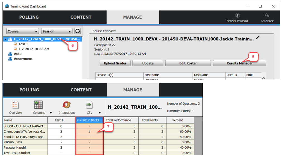Click the CSV export icon
Viewport: 282px width, 157px height.
point(89,105)
